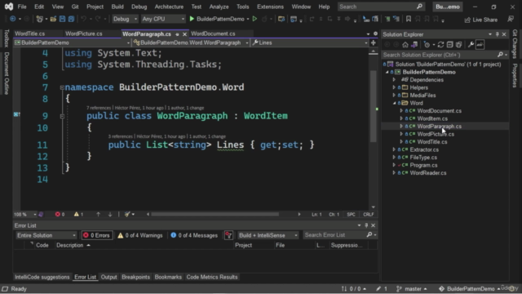Collapse the Word folder
The height and width of the screenshot is (294, 522).
coord(394,103)
